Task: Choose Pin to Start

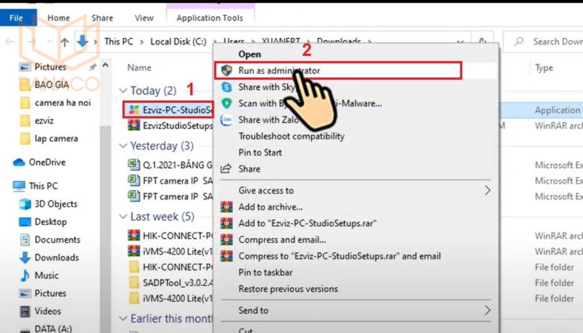Action: tap(260, 152)
